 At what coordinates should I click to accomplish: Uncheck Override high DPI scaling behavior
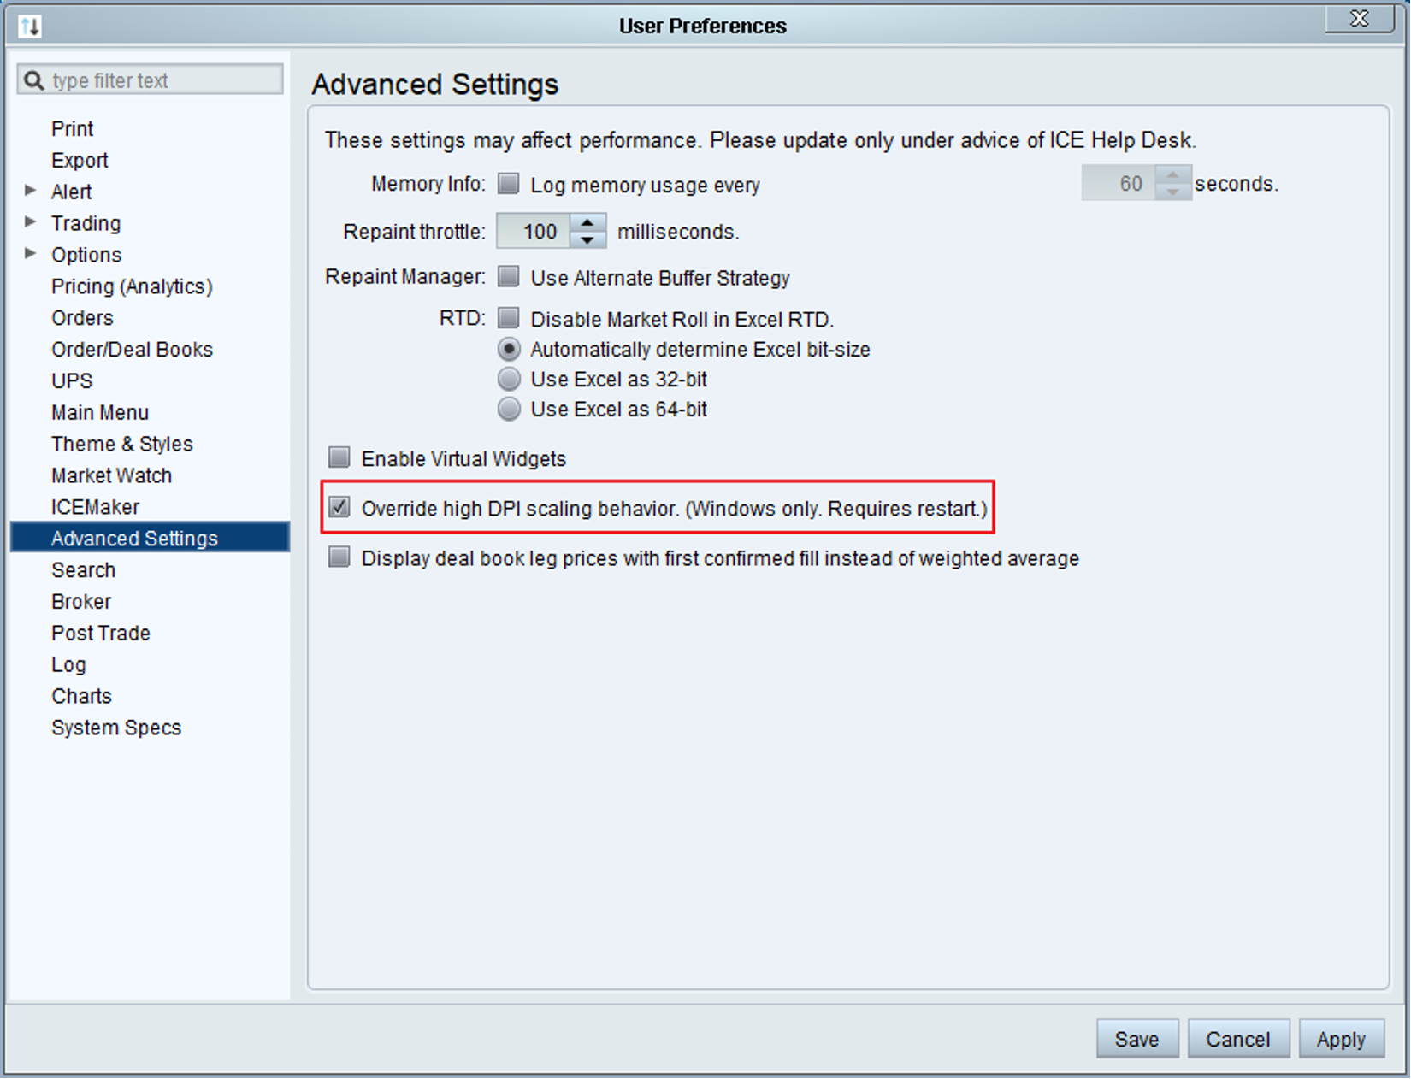tap(339, 507)
